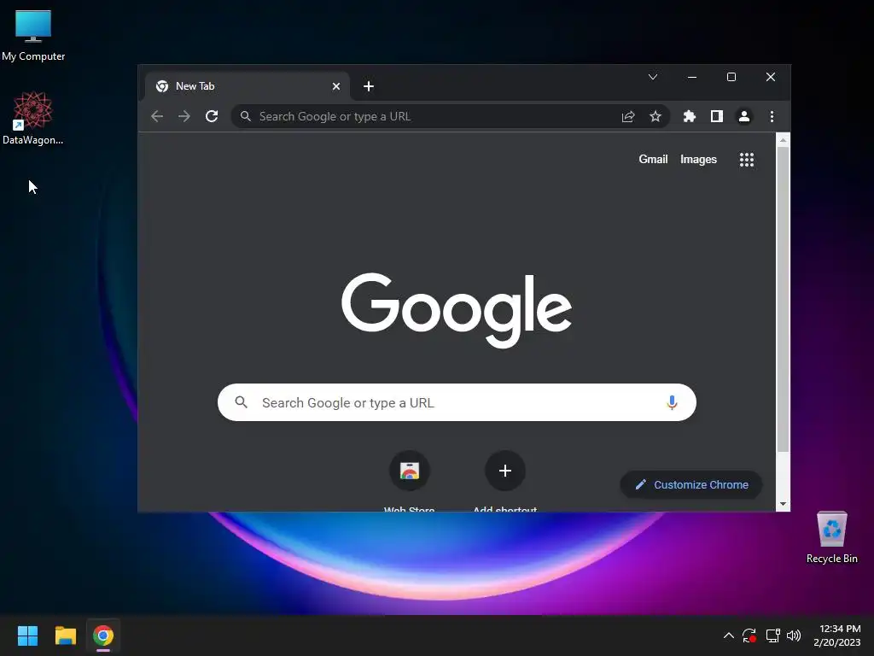The width and height of the screenshot is (874, 656).
Task: Select the Recycle Bin desktop icon
Action: pyautogui.click(x=831, y=538)
